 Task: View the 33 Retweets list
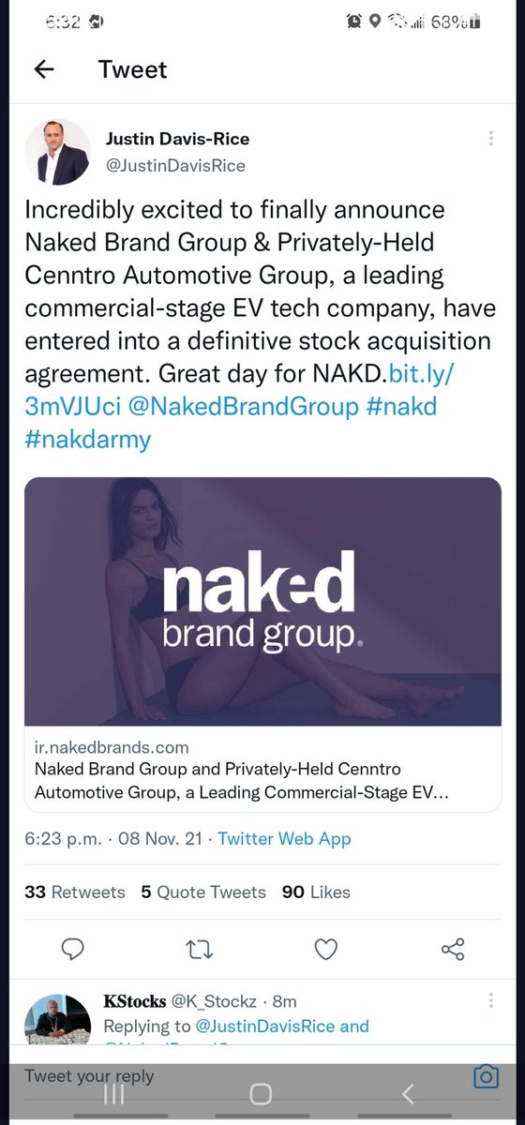(75, 892)
